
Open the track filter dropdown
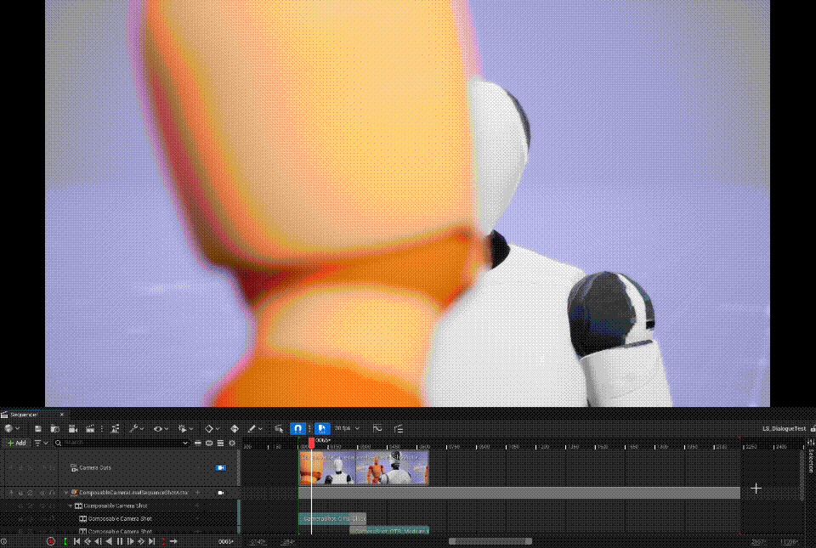pyautogui.click(x=41, y=443)
